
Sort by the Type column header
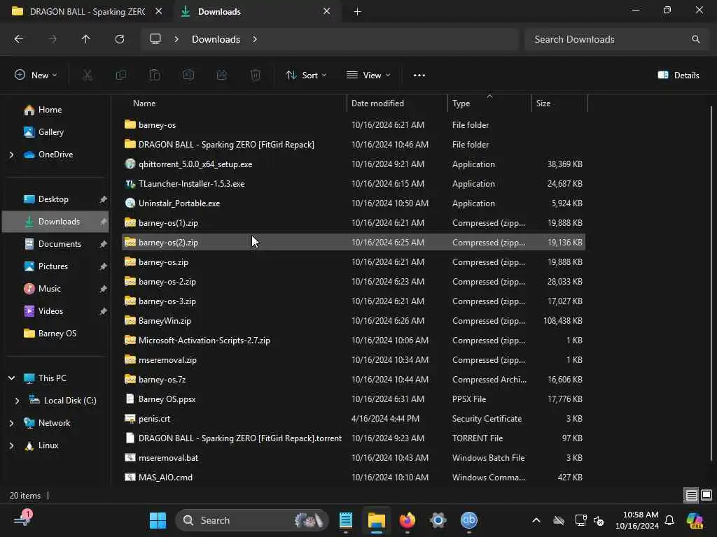tap(489, 103)
